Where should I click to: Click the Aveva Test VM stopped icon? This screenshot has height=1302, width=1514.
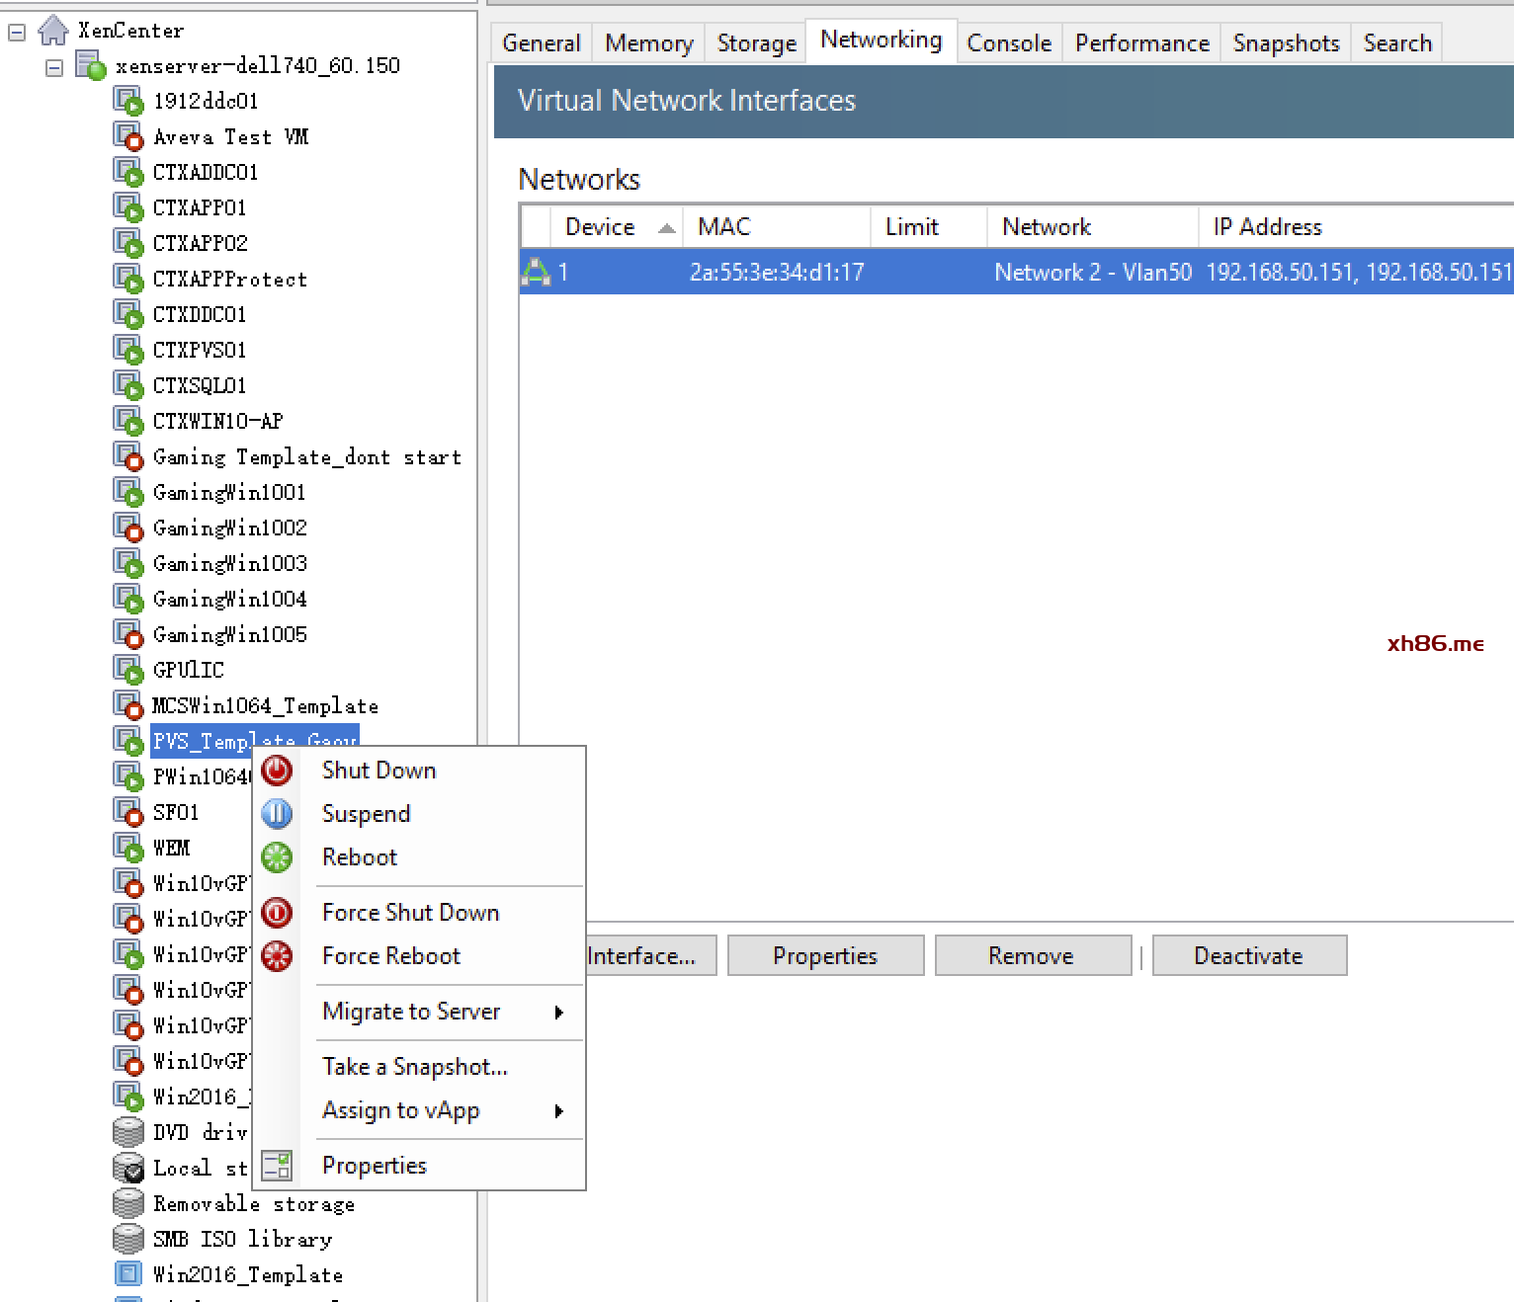(128, 136)
